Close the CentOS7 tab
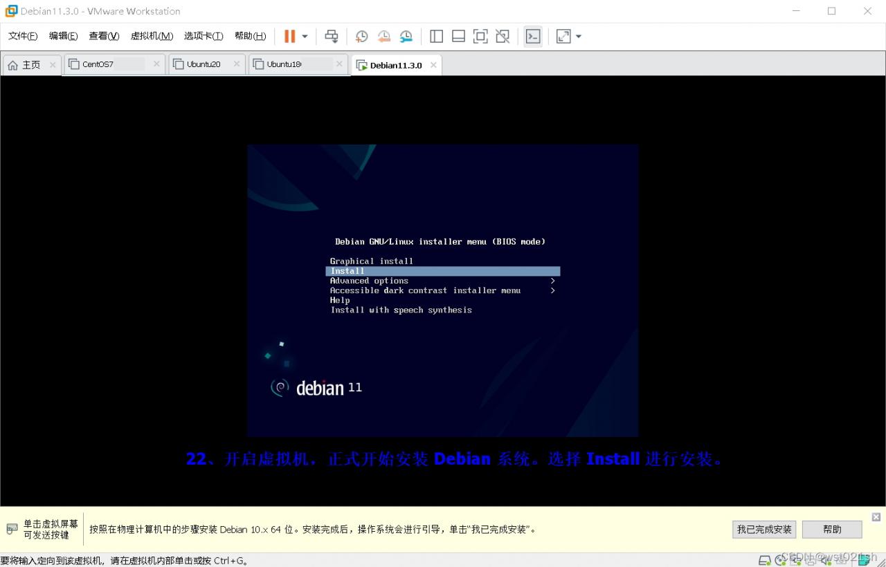The width and height of the screenshot is (886, 567). pos(156,64)
